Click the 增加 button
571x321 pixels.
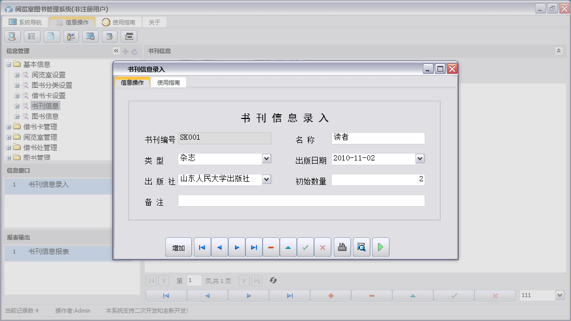point(178,248)
